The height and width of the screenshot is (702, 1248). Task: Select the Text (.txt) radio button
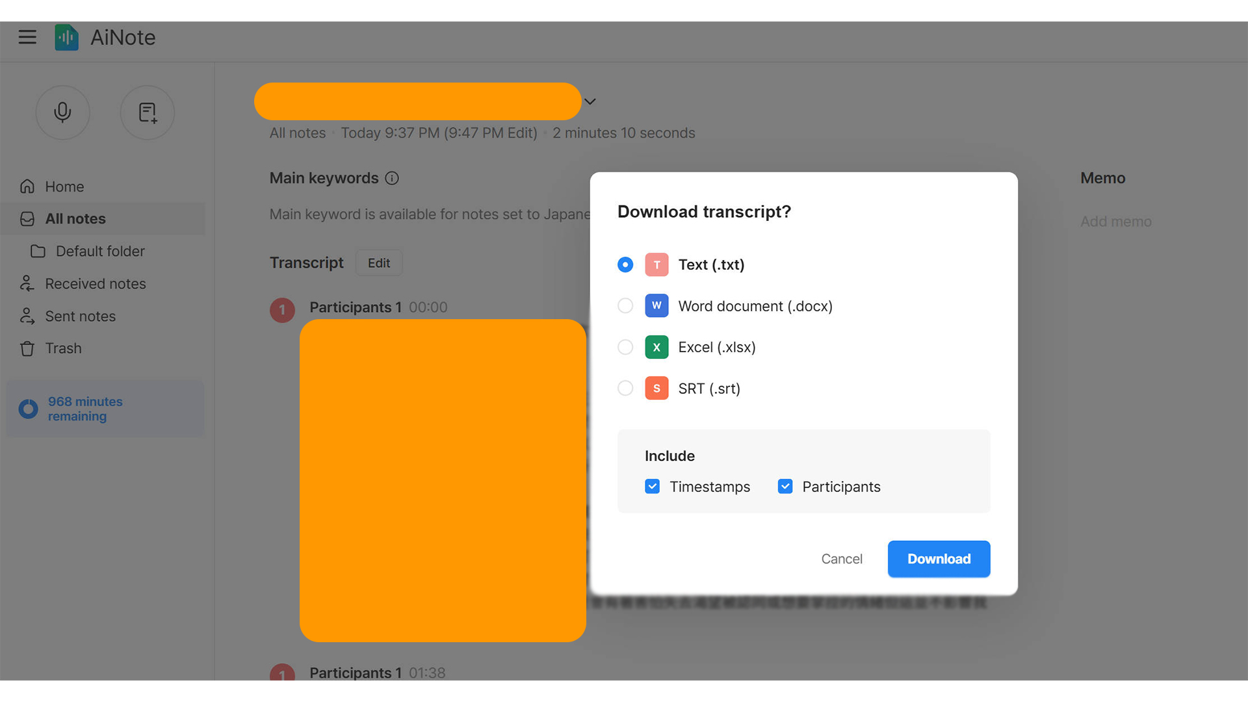point(625,265)
